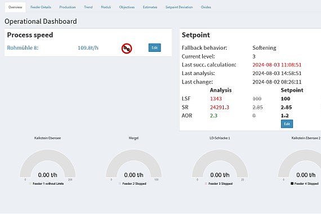Click the Kalkstein Ebensee gauge
The width and height of the screenshot is (321, 214).
click(47, 164)
